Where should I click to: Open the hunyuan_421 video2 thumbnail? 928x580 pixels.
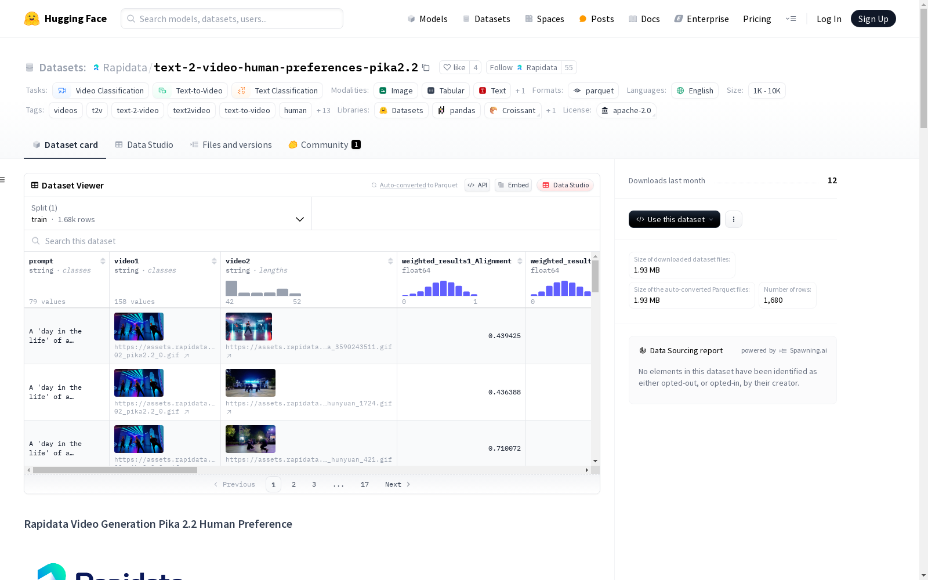(251, 439)
